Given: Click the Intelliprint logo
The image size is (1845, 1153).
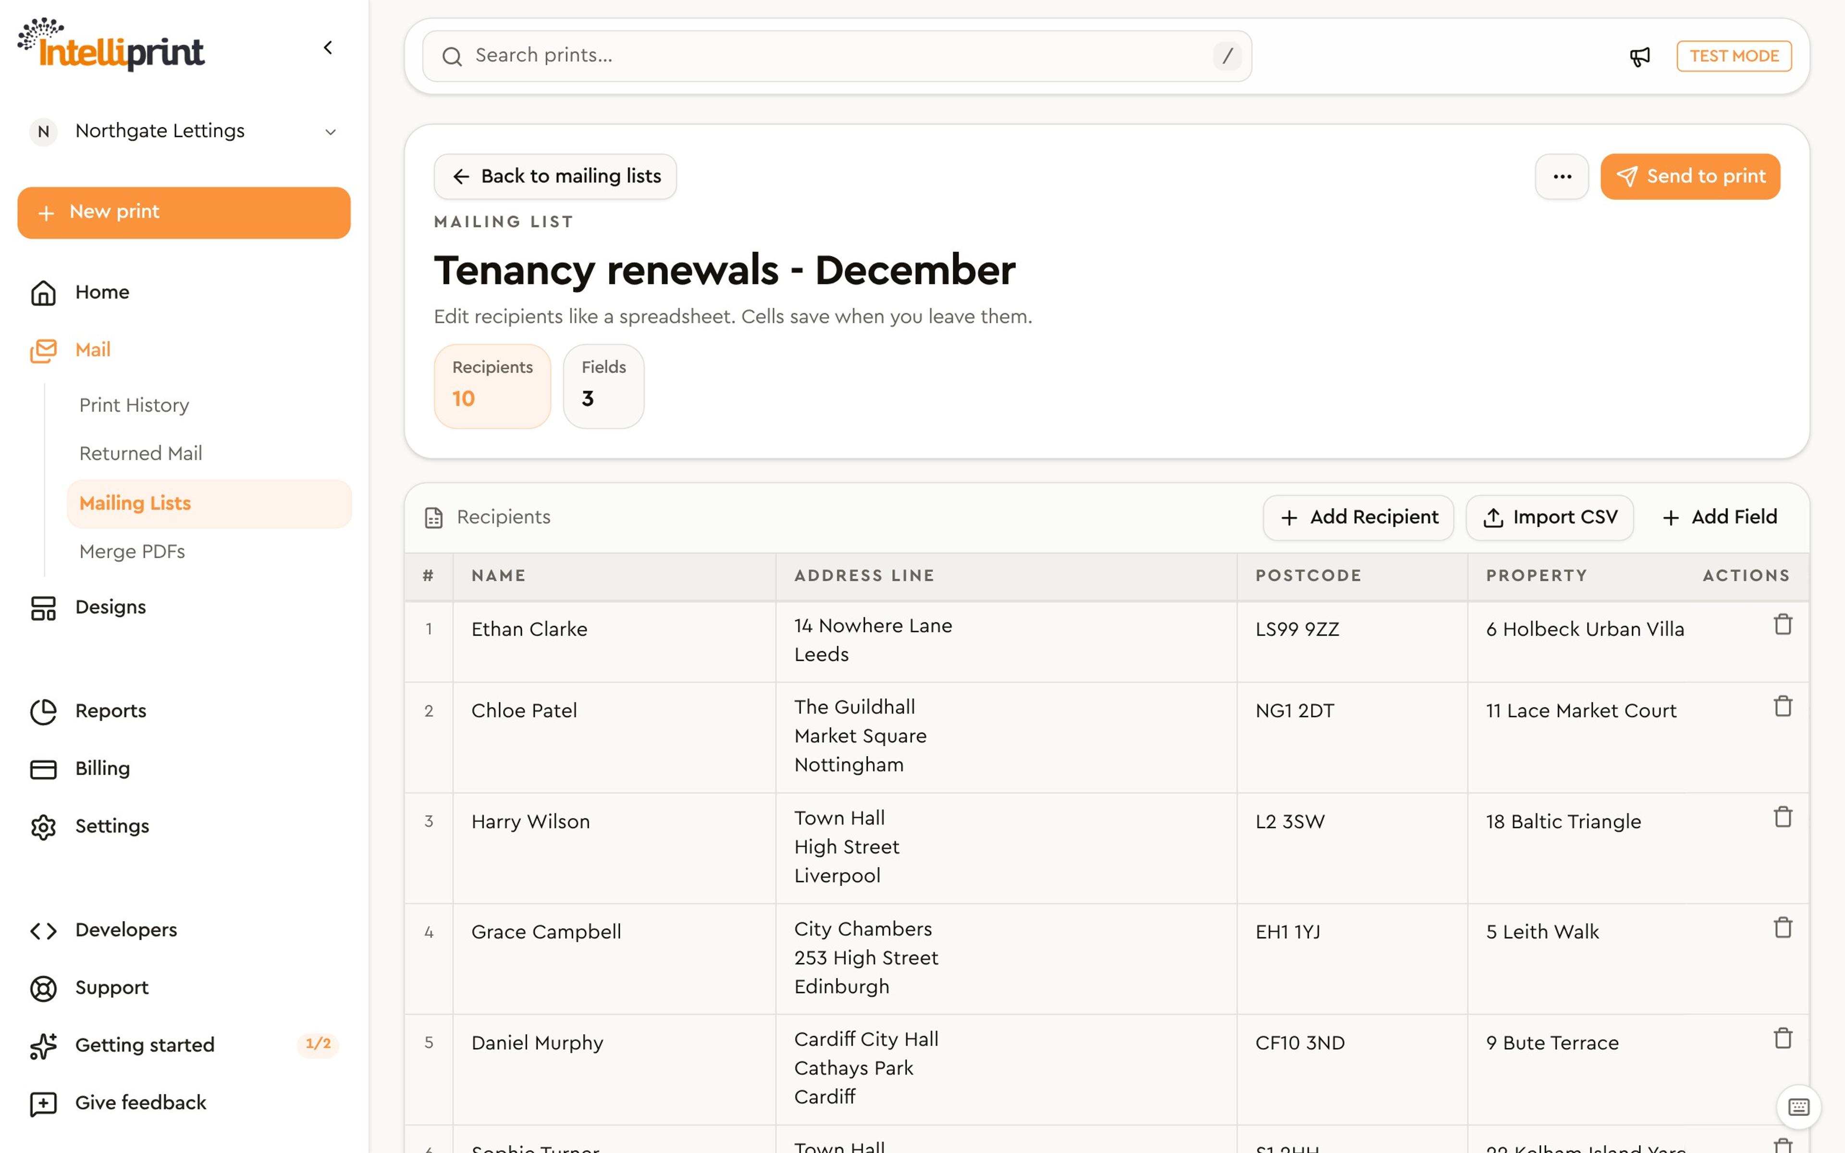Looking at the screenshot, I should click(x=111, y=46).
